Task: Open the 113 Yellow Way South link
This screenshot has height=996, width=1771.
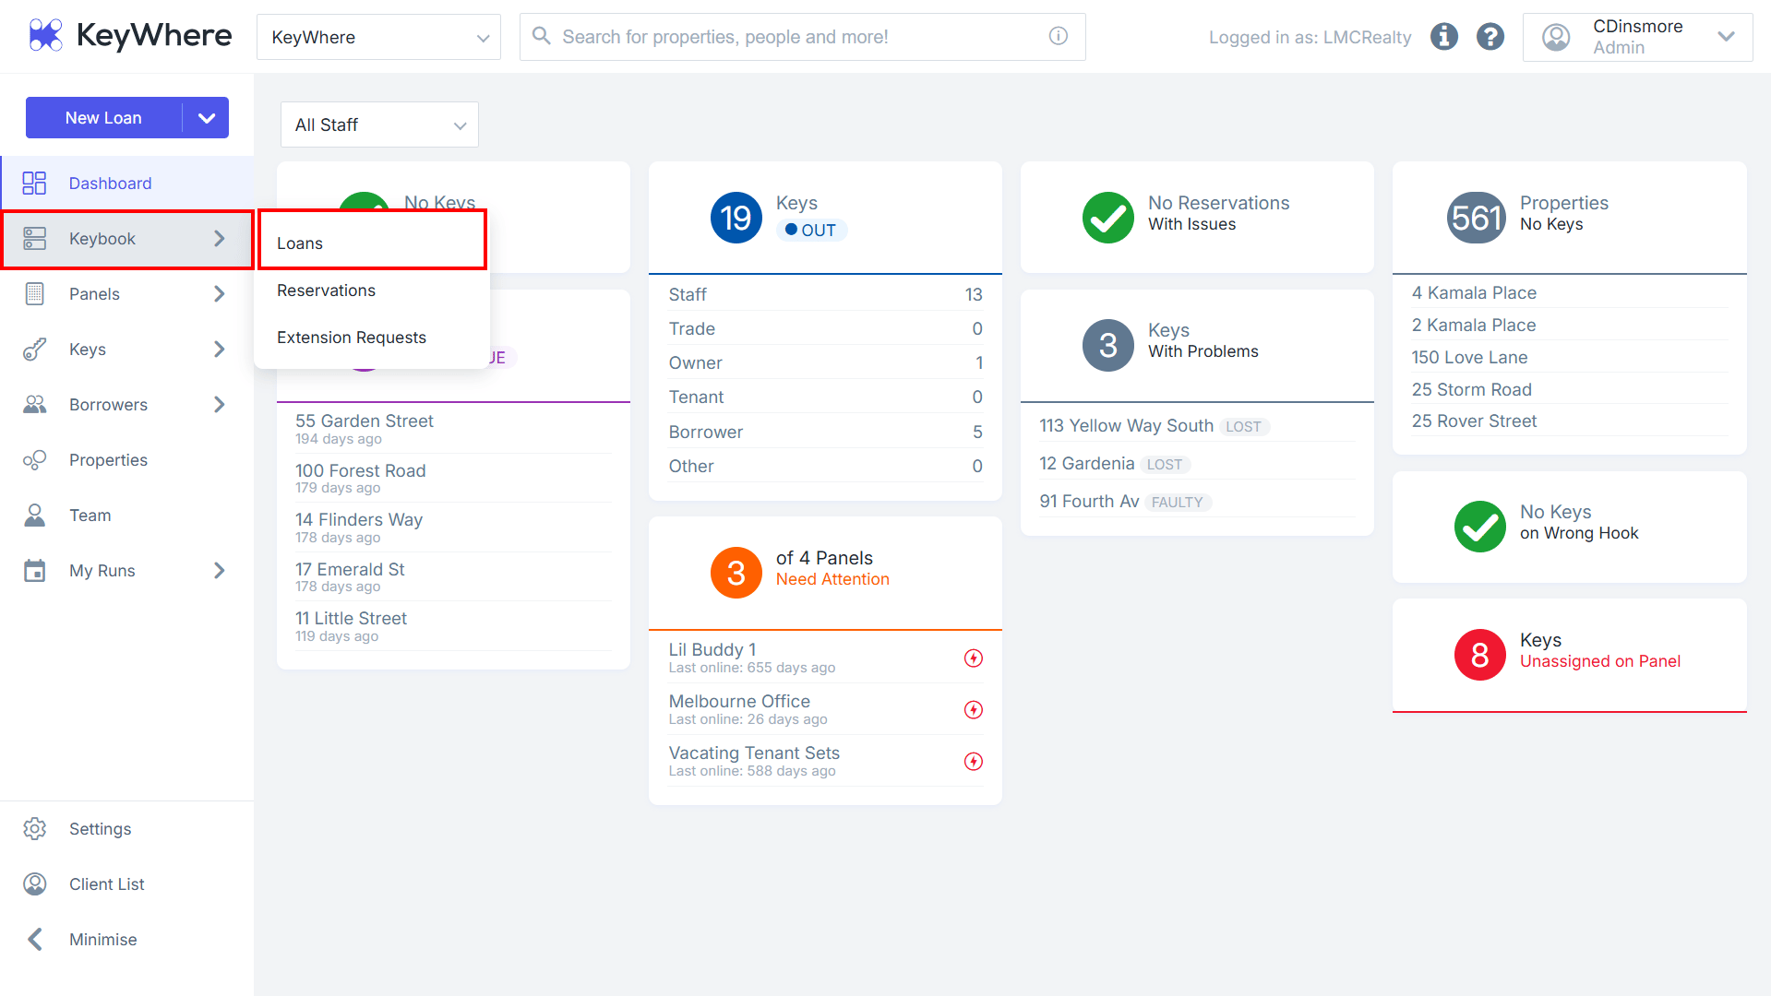Action: [x=1126, y=426]
